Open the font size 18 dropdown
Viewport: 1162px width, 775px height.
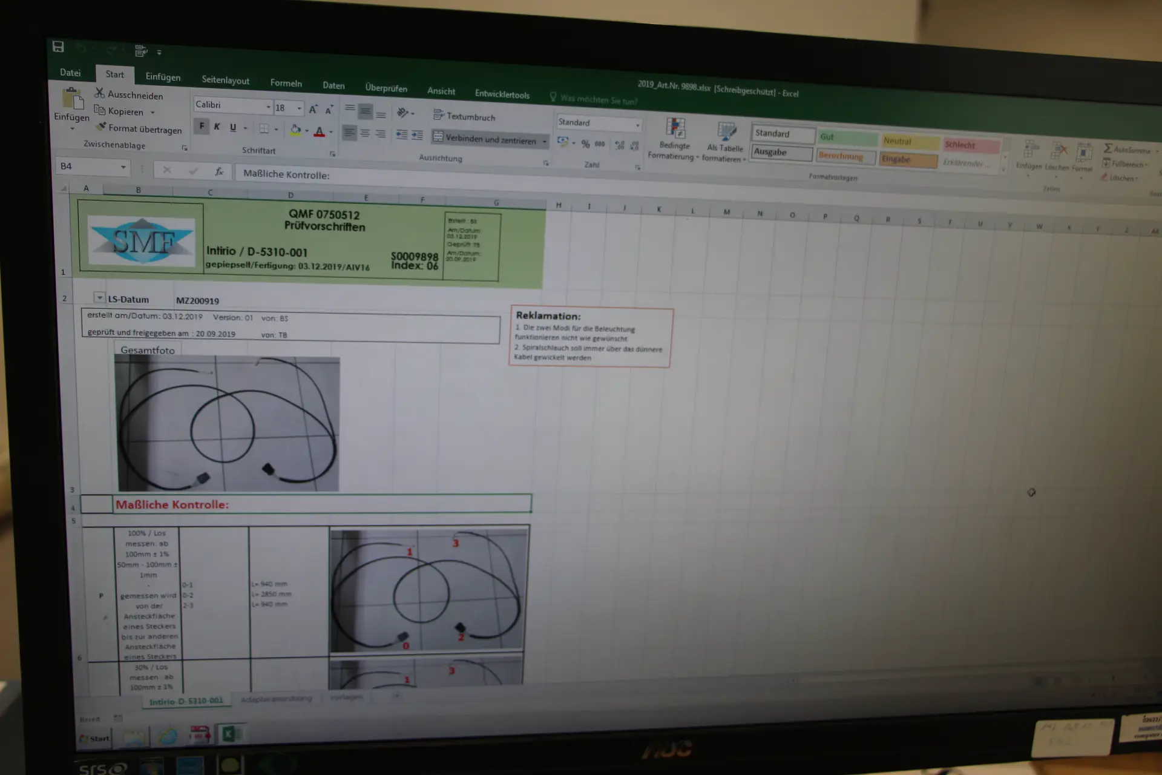[x=299, y=108]
